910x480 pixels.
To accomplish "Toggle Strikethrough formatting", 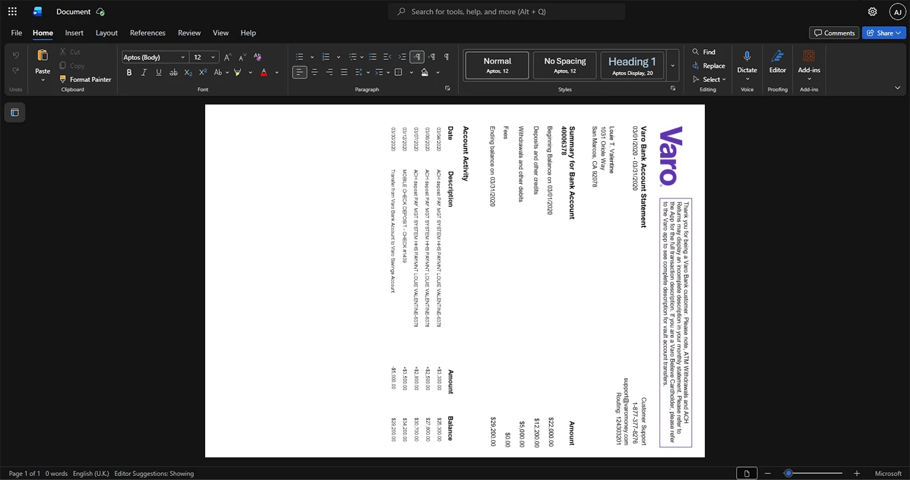I will tap(173, 72).
